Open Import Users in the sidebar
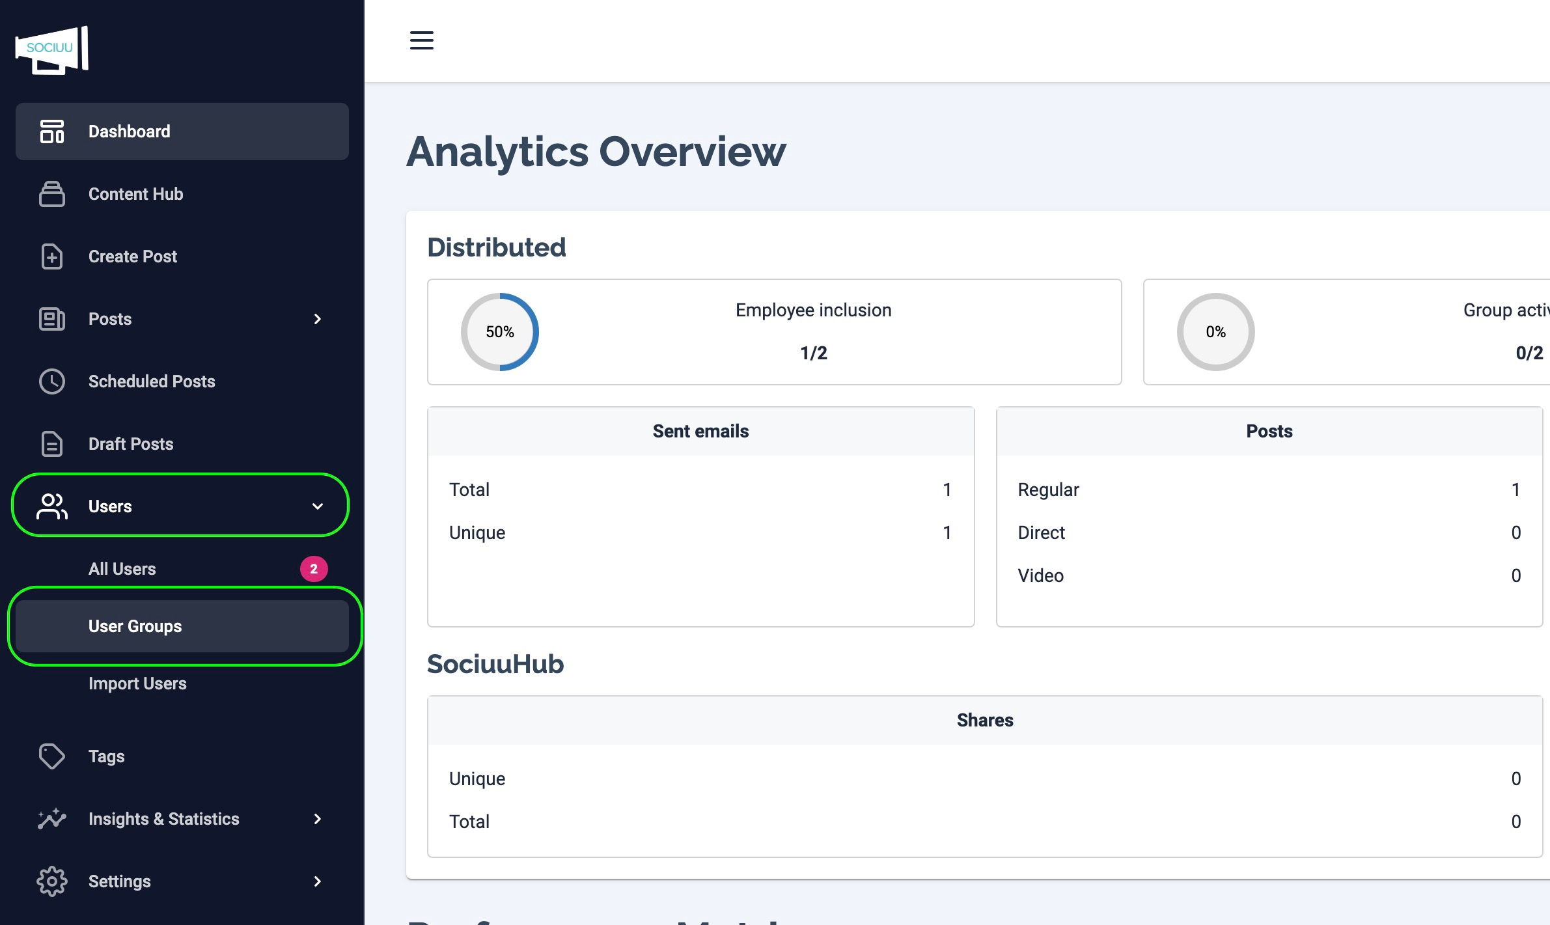Screen dimensions: 1550x925 click(137, 683)
